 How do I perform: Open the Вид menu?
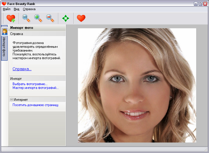(17, 9)
